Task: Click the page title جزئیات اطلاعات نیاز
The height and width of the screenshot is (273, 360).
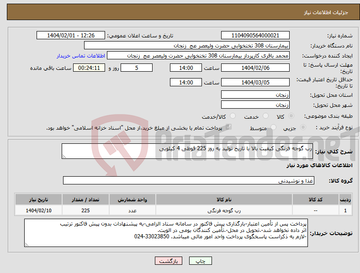Action: 326,12
